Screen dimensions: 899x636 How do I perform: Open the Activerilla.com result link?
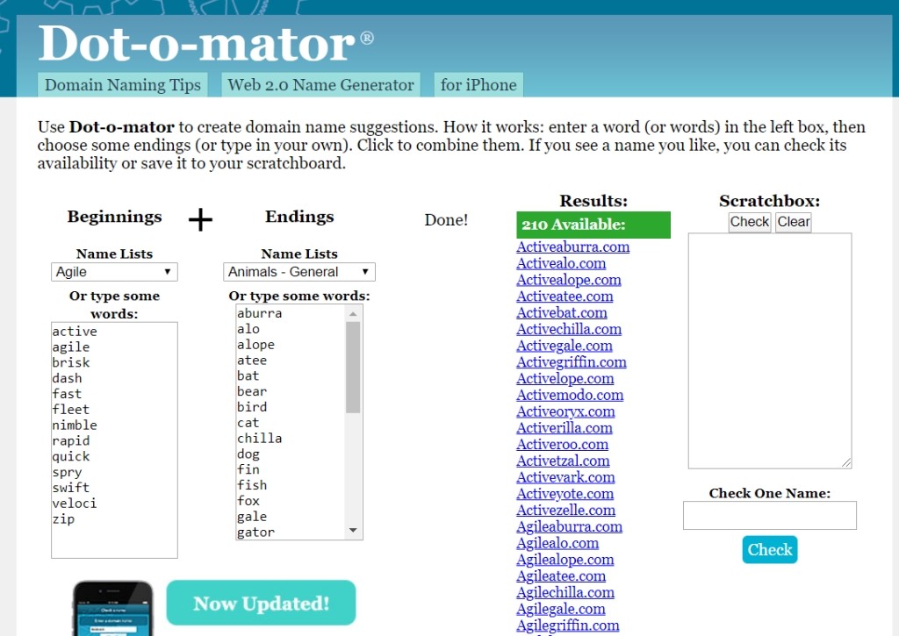coord(565,428)
